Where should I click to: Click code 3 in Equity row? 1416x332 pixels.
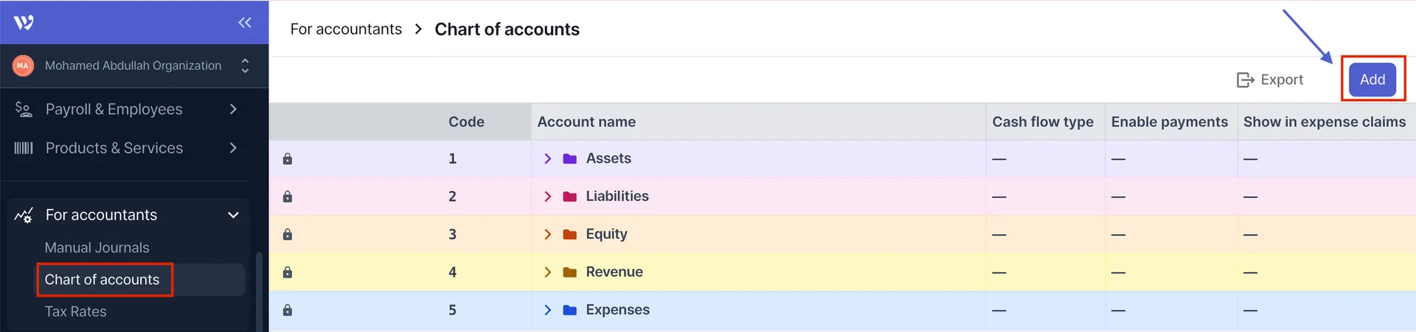[x=452, y=234]
